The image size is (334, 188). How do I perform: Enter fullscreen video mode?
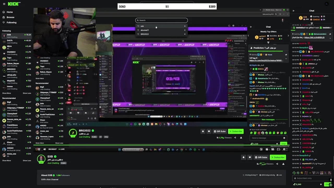[x=278, y=149]
